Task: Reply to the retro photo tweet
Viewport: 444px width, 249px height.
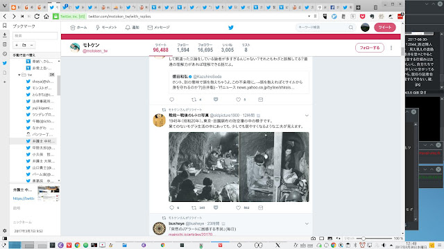Action: [171, 207]
